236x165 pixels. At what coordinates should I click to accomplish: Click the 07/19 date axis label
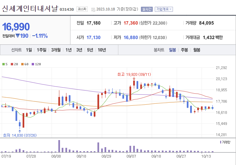(6, 156)
